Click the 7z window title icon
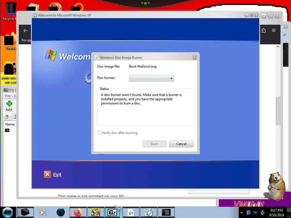Viewport: 291px width, 218px height. pos(6,90)
